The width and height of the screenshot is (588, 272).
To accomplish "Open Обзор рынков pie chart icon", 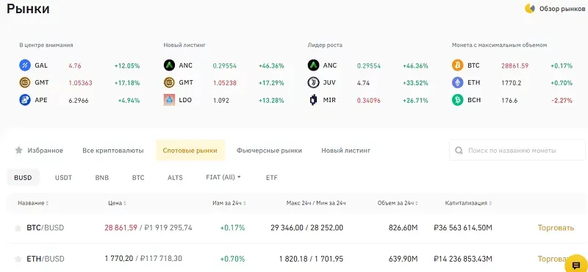I will [x=529, y=8].
